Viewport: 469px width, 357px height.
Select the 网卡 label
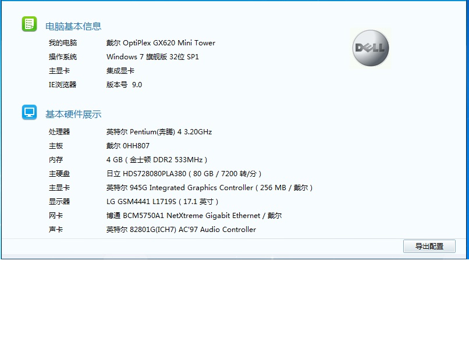click(x=56, y=216)
